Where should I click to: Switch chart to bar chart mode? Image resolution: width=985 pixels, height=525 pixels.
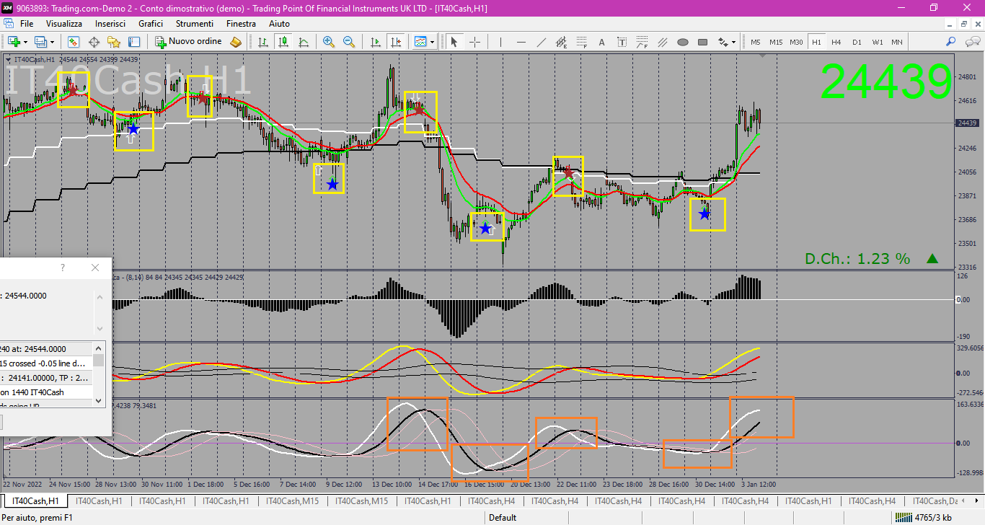(x=264, y=42)
